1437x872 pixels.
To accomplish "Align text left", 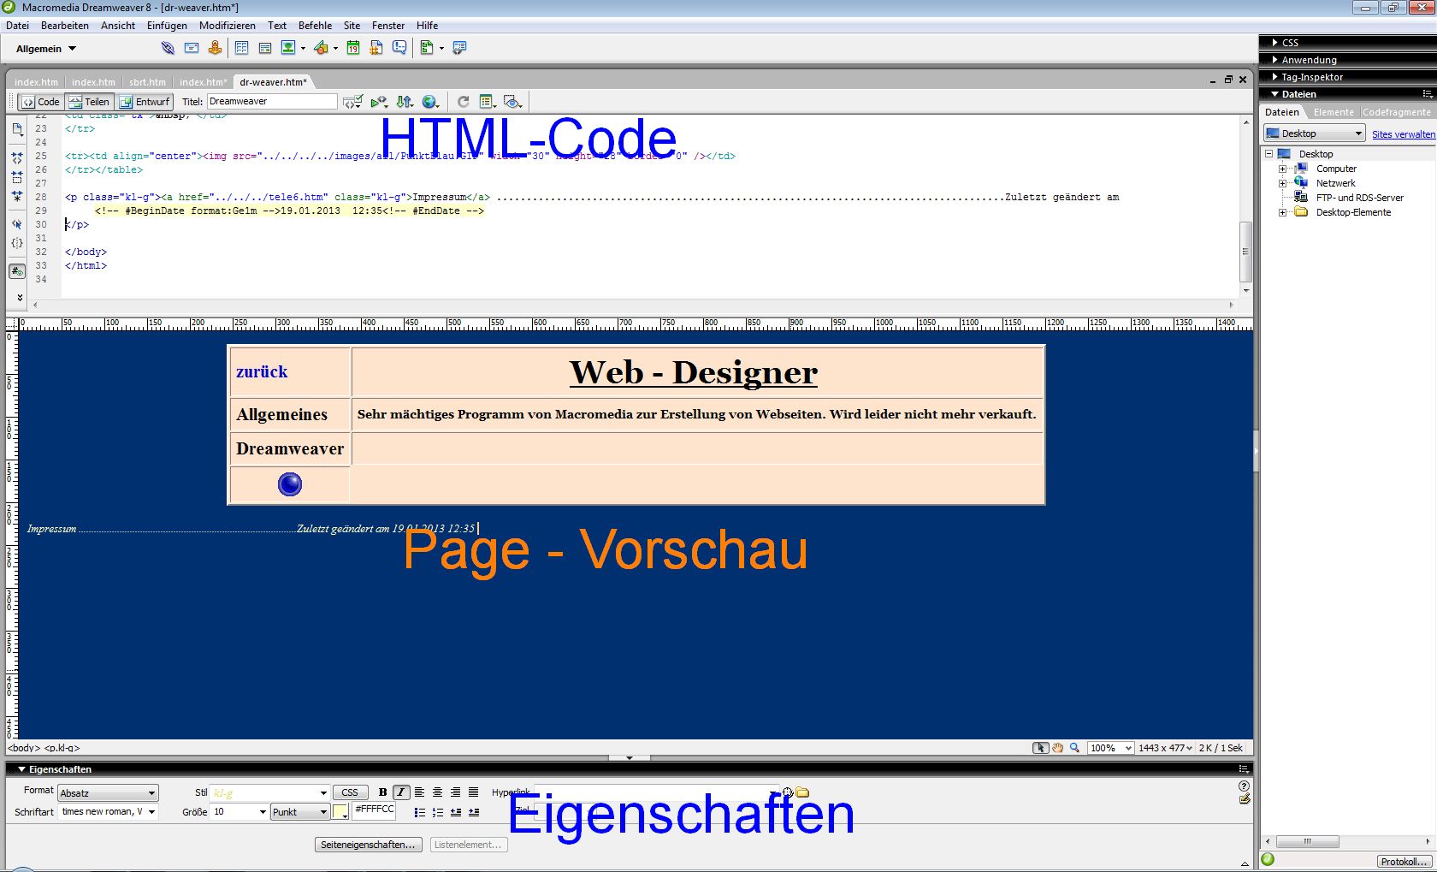I will [419, 792].
